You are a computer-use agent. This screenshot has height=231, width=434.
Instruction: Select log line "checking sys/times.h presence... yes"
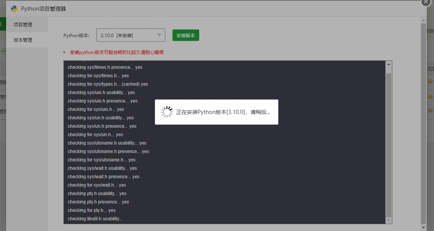pyautogui.click(x=105, y=67)
